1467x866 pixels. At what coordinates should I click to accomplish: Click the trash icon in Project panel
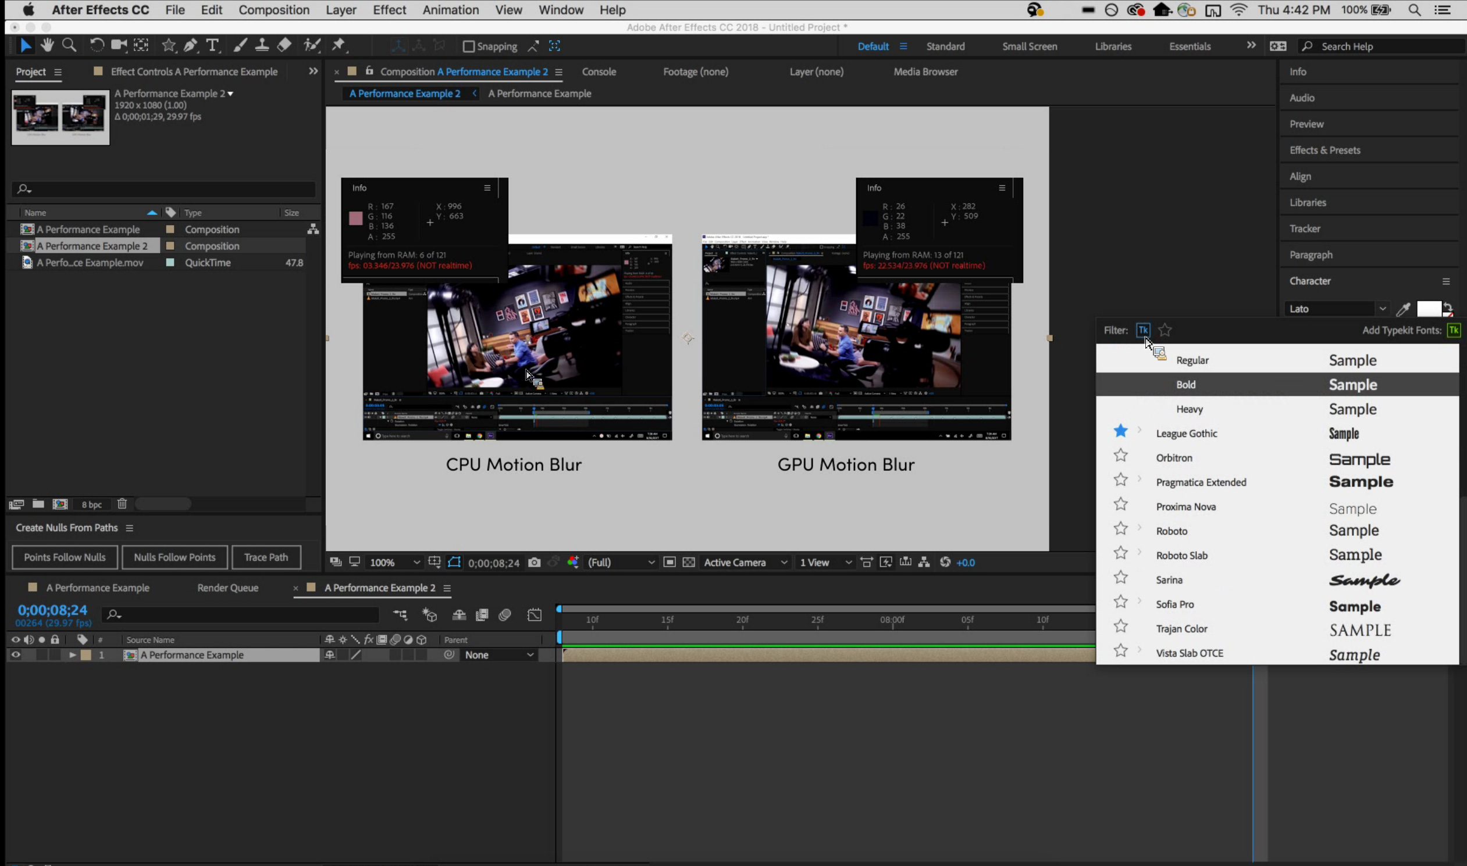point(122,503)
